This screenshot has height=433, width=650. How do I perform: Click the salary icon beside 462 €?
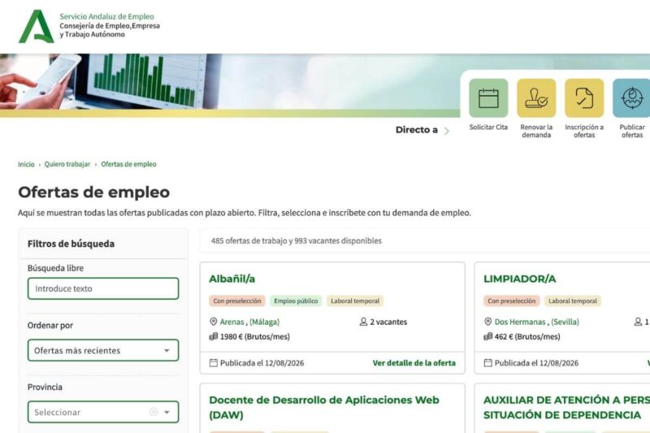(488, 336)
